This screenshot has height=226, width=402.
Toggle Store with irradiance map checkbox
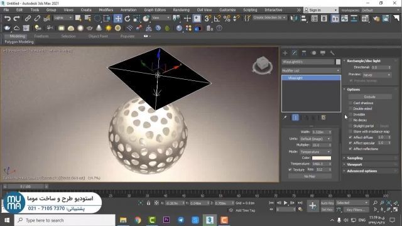coord(350,132)
